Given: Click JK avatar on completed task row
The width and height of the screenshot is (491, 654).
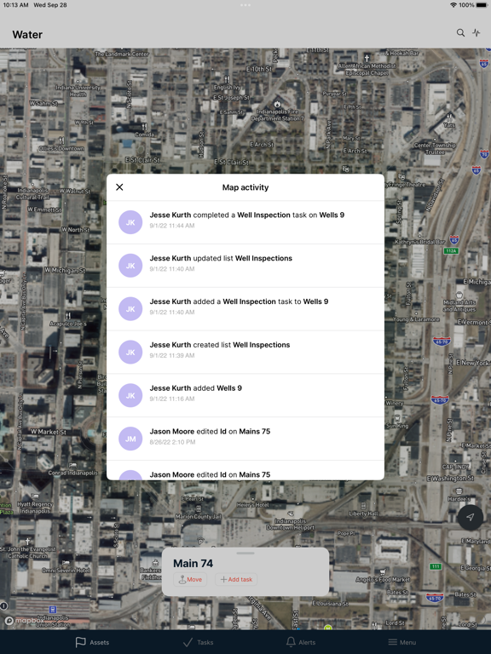Looking at the screenshot, I should coord(130,222).
